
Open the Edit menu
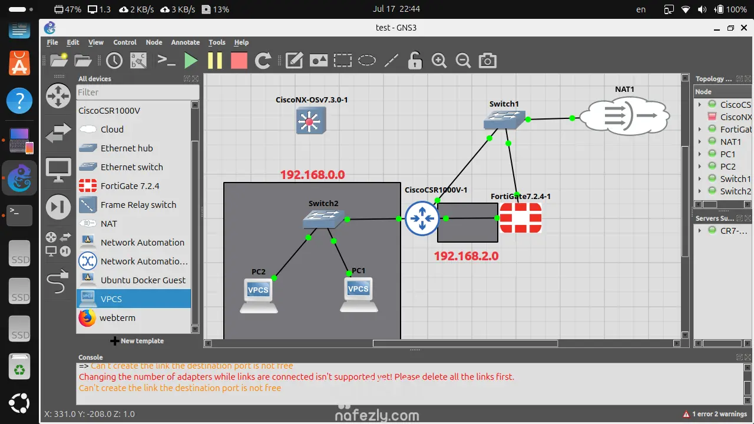click(x=73, y=42)
